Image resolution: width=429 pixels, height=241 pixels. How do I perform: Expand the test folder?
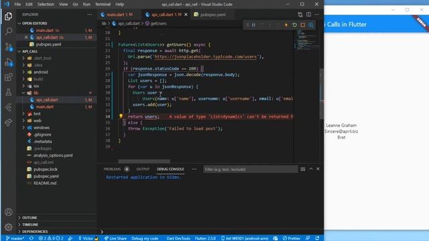(37, 114)
